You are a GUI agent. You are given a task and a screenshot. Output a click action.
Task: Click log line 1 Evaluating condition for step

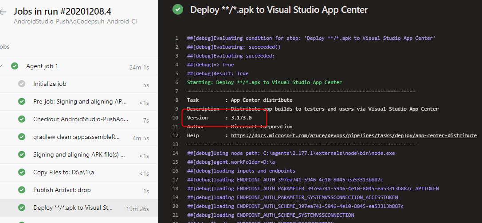point(311,38)
